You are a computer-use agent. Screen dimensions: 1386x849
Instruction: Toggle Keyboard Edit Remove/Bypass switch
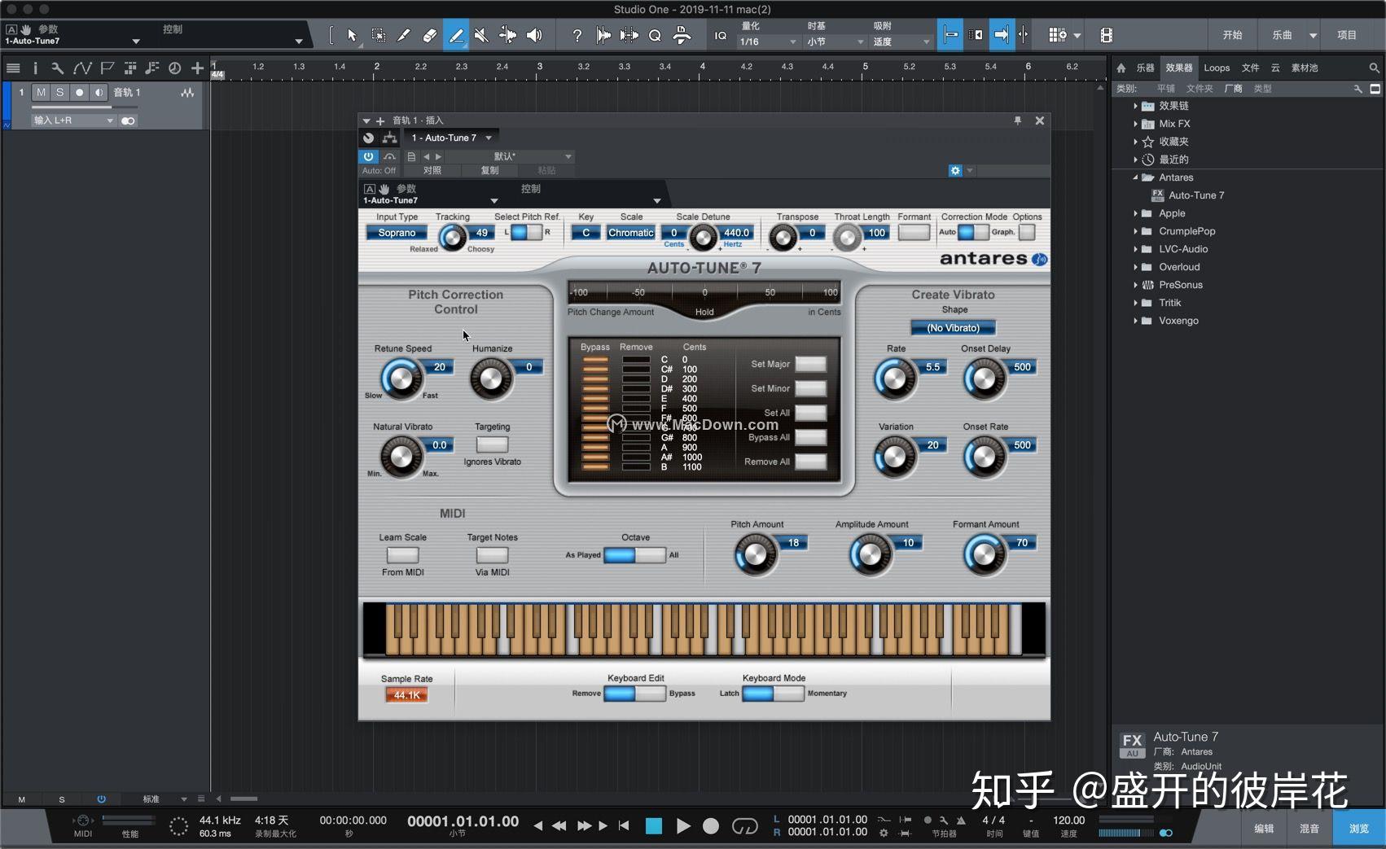click(634, 694)
